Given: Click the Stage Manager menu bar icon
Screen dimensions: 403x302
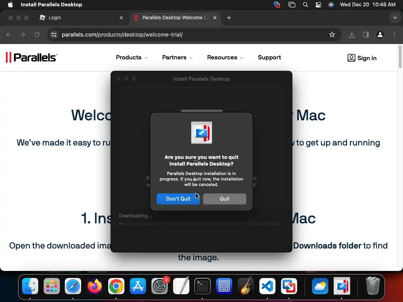Looking at the screenshot, I should click(x=292, y=5).
